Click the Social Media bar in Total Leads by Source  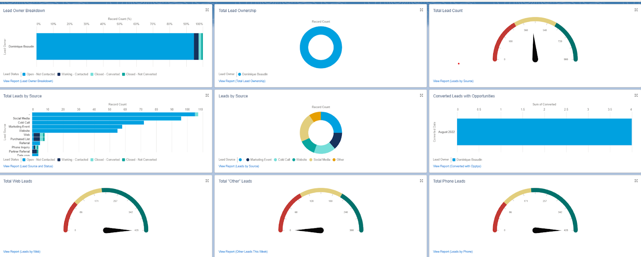[107, 118]
